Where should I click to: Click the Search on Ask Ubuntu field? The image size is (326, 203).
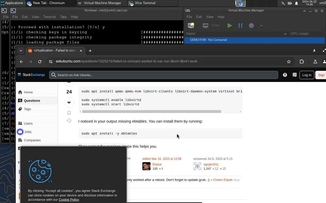(164, 75)
